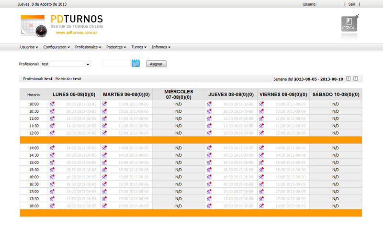Open the Profesional dropdown showing test
The image size is (383, 226).
pos(66,64)
